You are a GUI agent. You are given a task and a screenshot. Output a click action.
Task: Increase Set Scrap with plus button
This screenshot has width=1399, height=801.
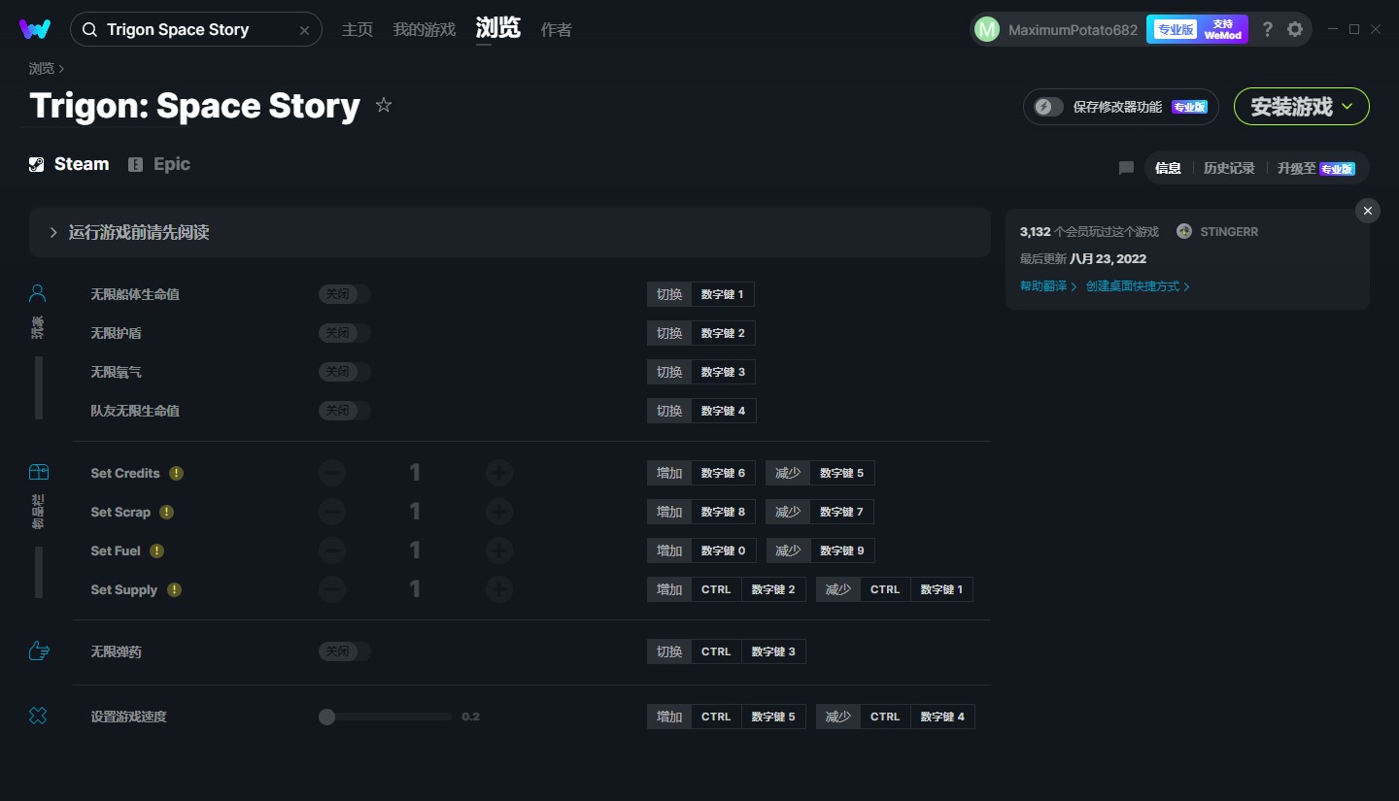(499, 512)
